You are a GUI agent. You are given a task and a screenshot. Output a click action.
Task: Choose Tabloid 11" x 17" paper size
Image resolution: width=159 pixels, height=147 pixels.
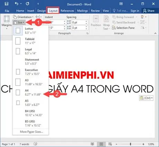pos(31,41)
